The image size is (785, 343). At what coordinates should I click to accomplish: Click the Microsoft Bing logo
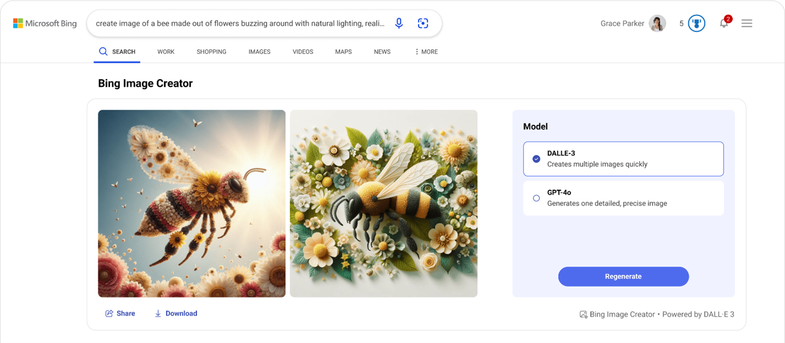(45, 23)
